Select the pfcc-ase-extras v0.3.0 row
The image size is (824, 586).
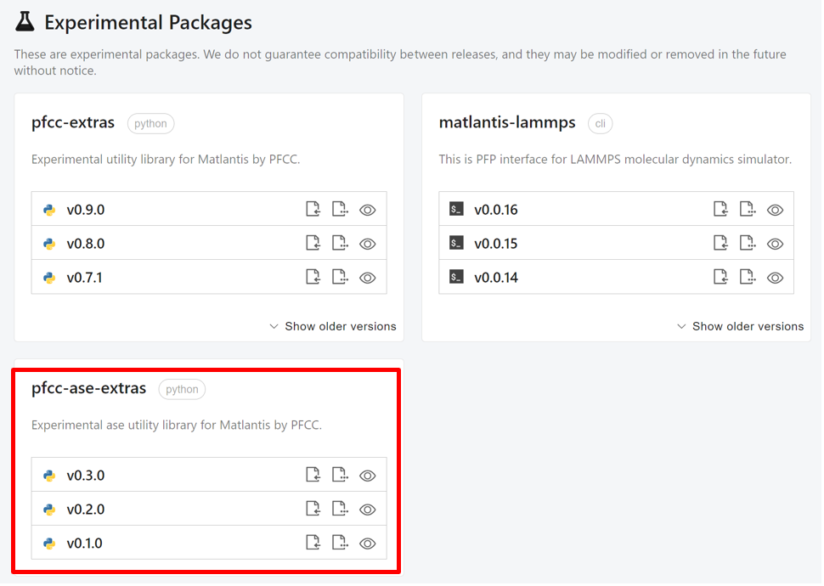pos(170,476)
